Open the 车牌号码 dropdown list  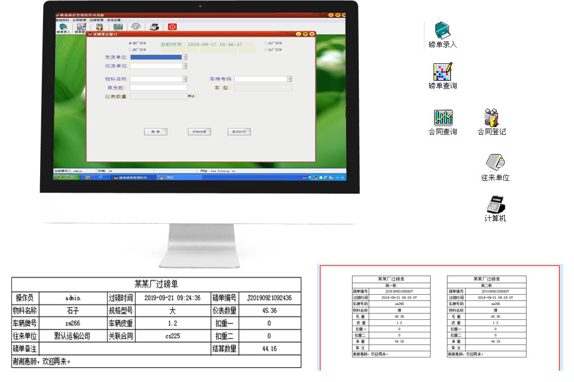289,79
